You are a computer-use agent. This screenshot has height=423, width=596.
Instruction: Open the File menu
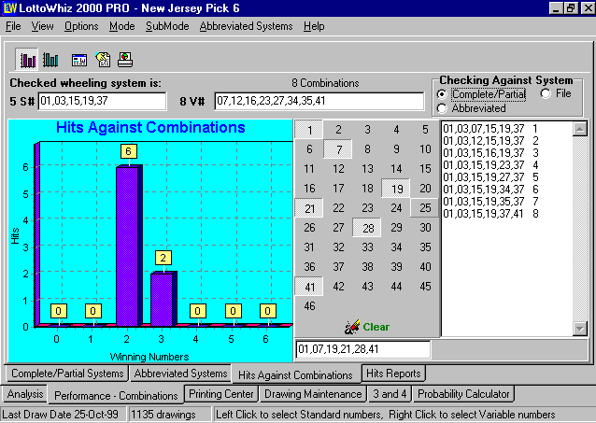coord(13,26)
